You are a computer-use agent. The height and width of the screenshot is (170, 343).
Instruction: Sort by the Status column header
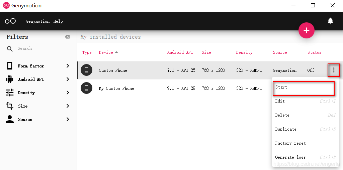coord(314,52)
